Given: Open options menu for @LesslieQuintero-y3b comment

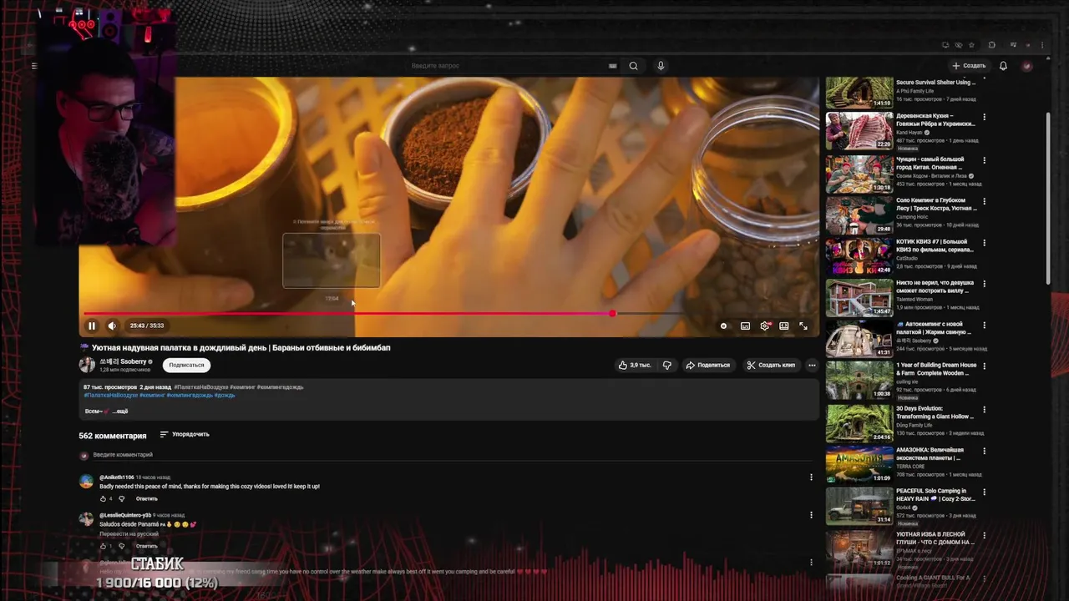Looking at the screenshot, I should pos(811,515).
